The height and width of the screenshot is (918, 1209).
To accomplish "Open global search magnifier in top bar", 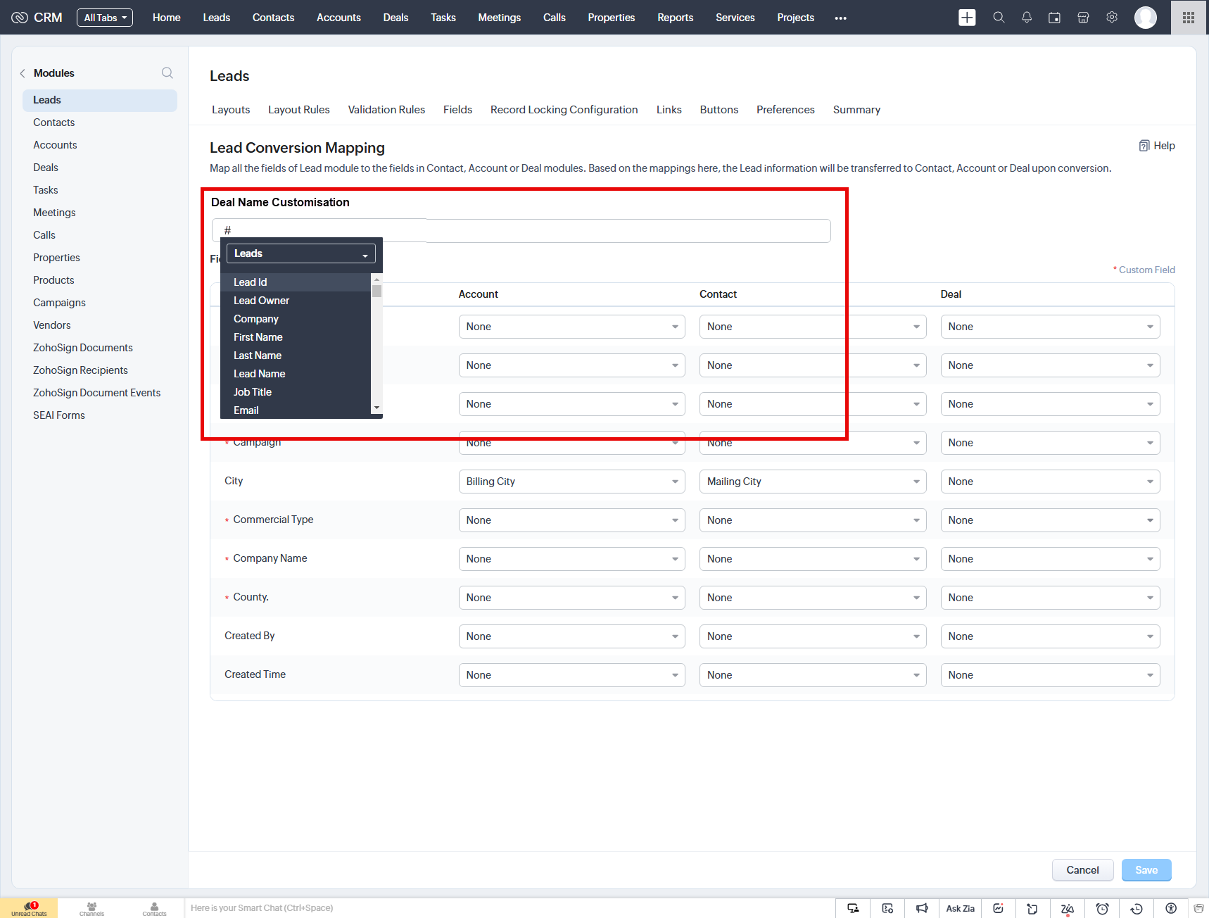I will pos(999,18).
